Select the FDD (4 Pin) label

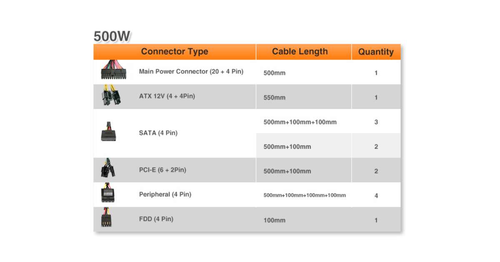pos(156,219)
